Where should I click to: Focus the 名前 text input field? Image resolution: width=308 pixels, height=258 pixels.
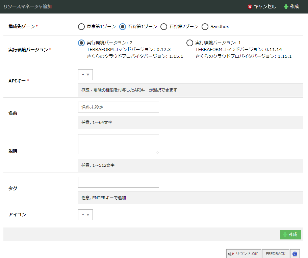pyautogui.click(x=118, y=107)
